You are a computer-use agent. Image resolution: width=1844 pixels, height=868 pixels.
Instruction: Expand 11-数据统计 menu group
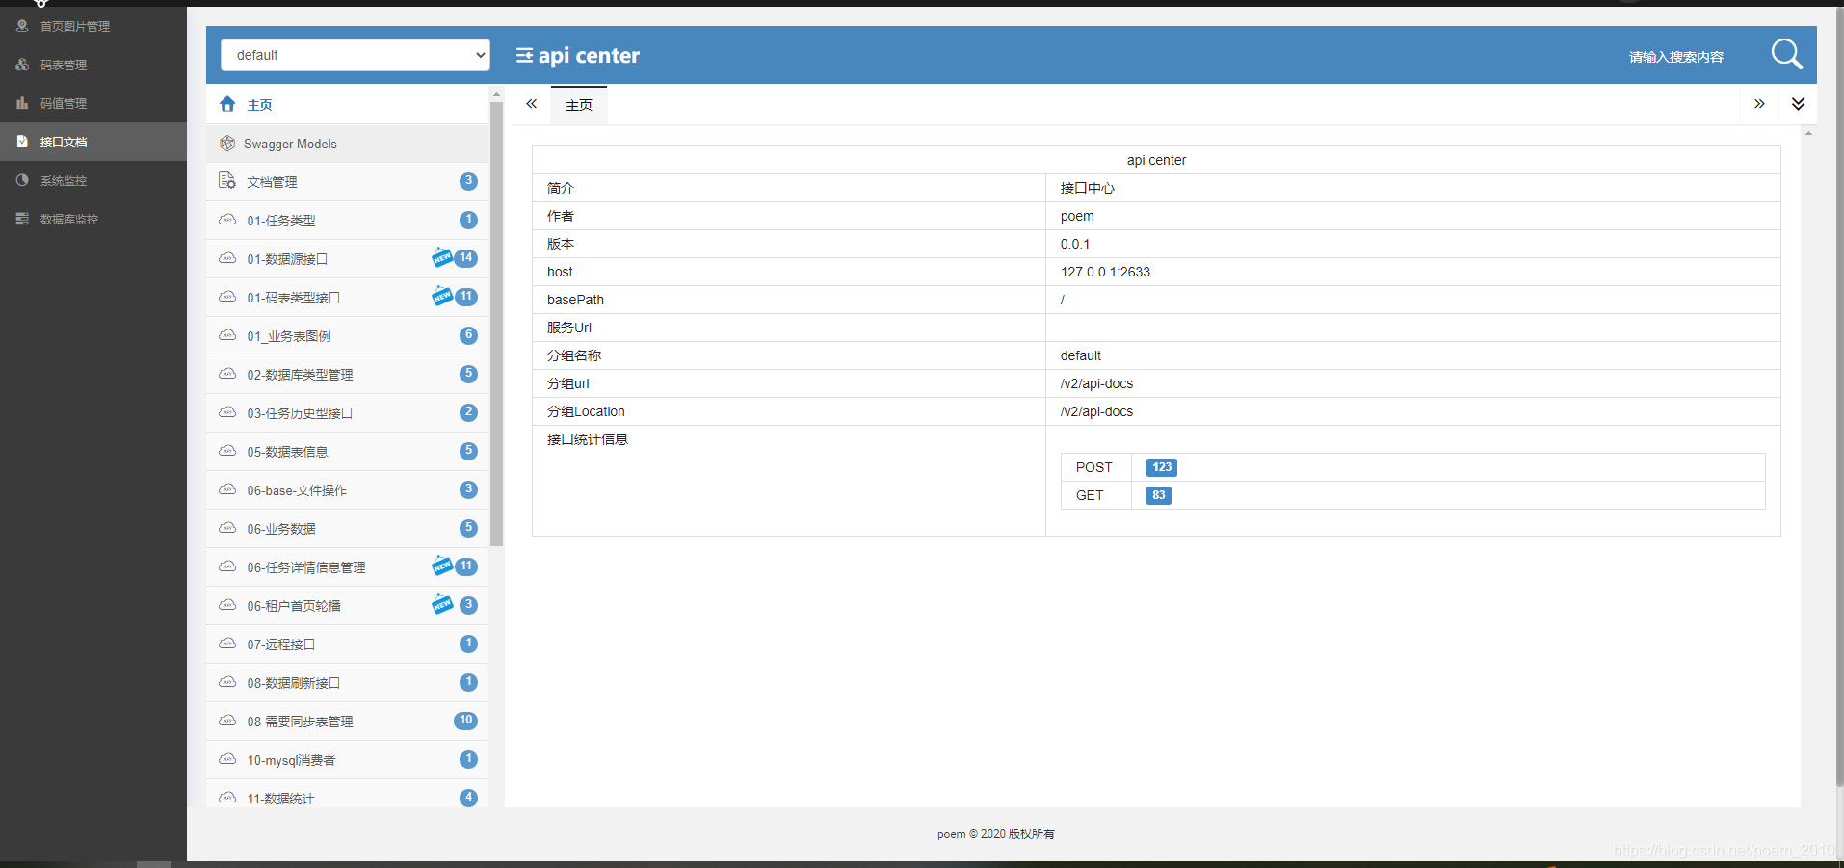348,794
